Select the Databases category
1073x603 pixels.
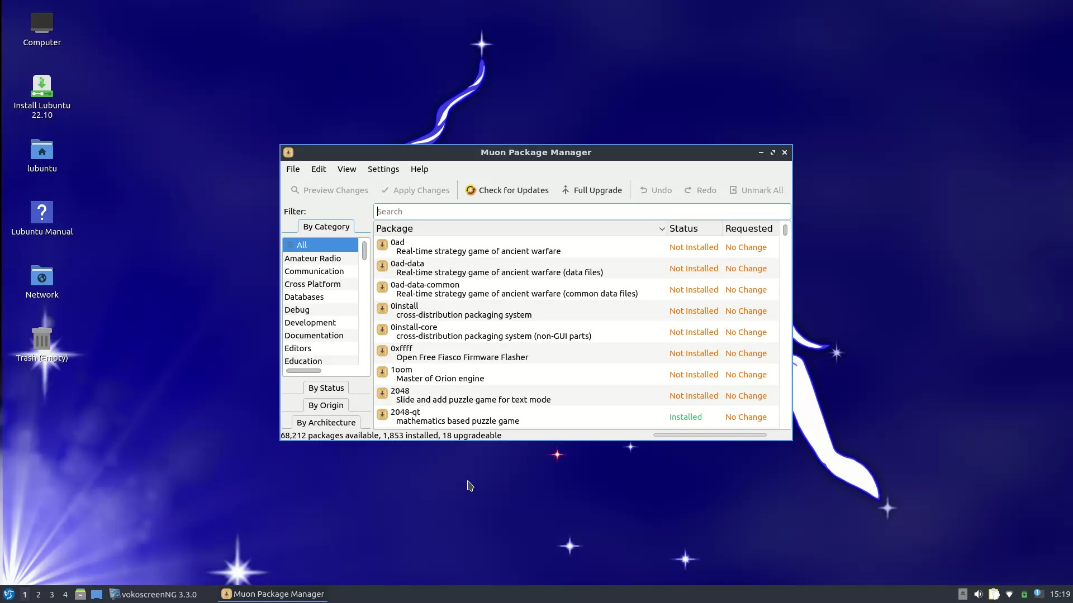[320, 297]
